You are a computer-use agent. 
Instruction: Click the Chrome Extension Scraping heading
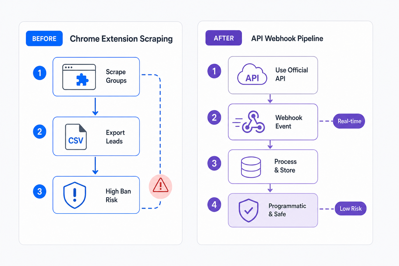point(121,39)
